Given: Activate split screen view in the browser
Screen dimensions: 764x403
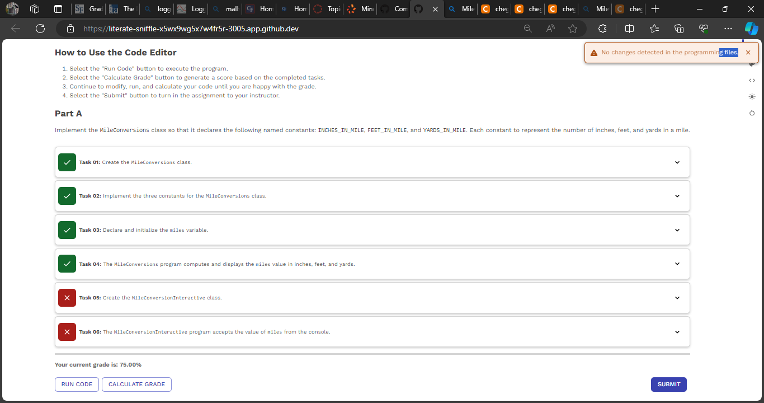Looking at the screenshot, I should [x=629, y=28].
